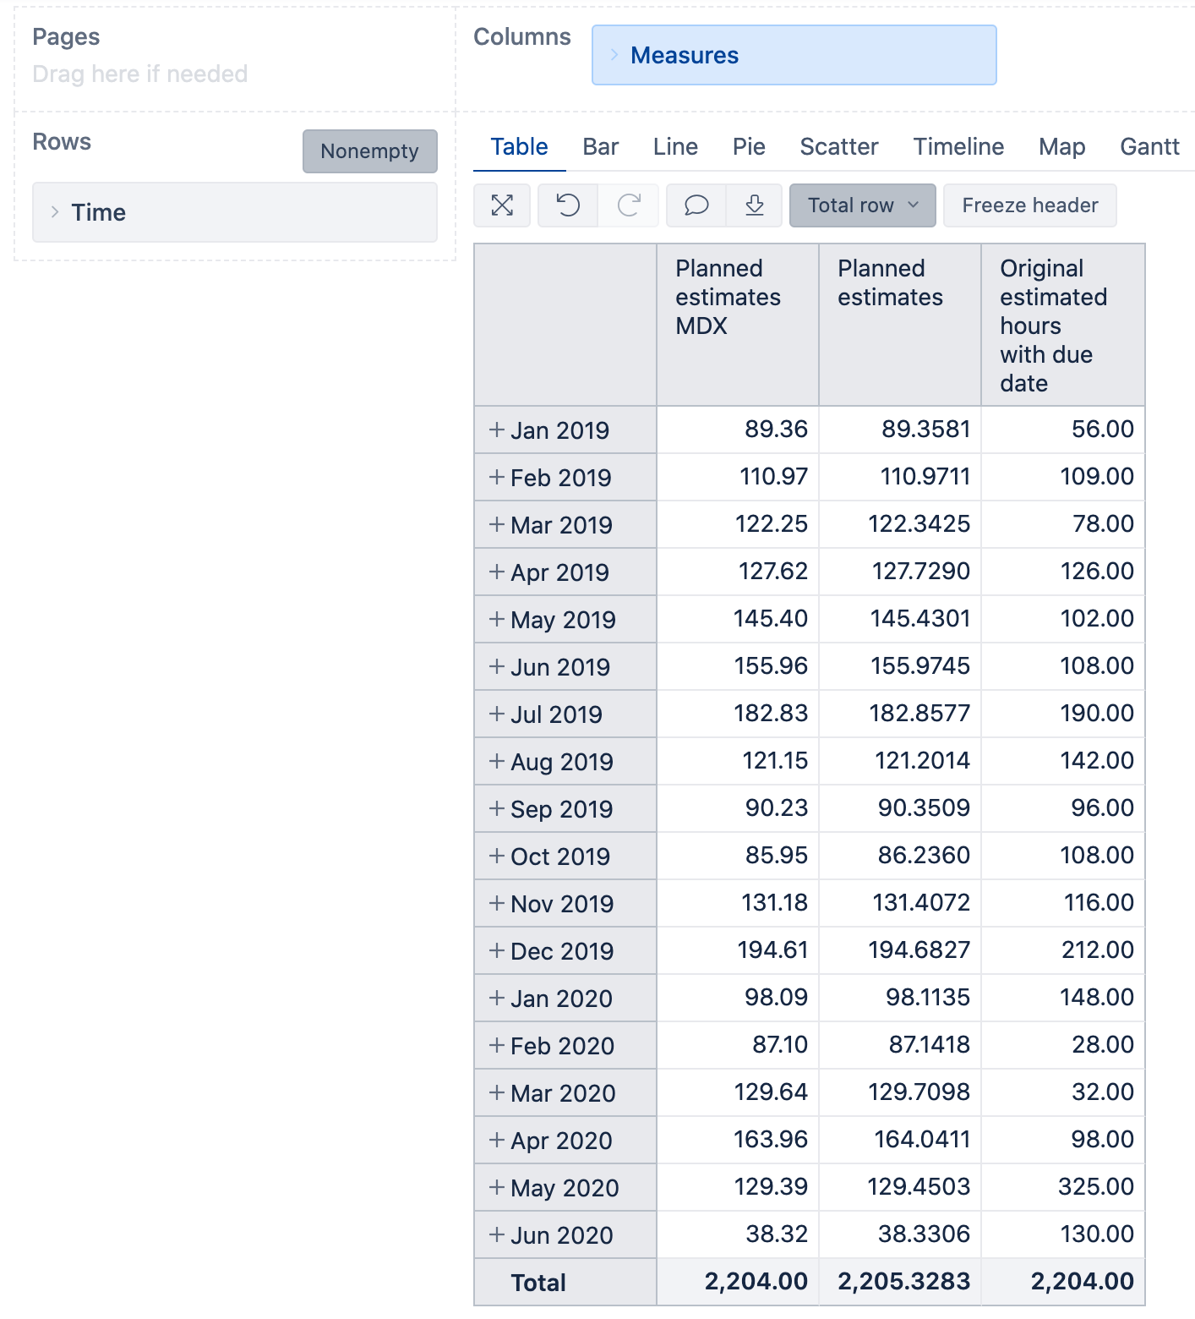Select cell value 78.00
The width and height of the screenshot is (1195, 1319).
coord(1103,523)
